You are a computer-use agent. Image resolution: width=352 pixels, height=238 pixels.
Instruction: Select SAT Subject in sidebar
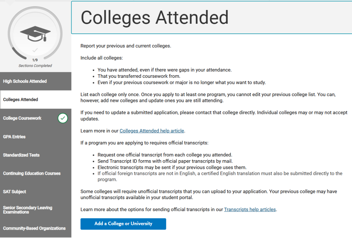[x=15, y=192]
